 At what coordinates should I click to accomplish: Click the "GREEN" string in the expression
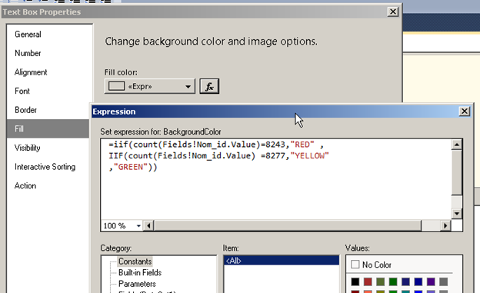(131, 167)
